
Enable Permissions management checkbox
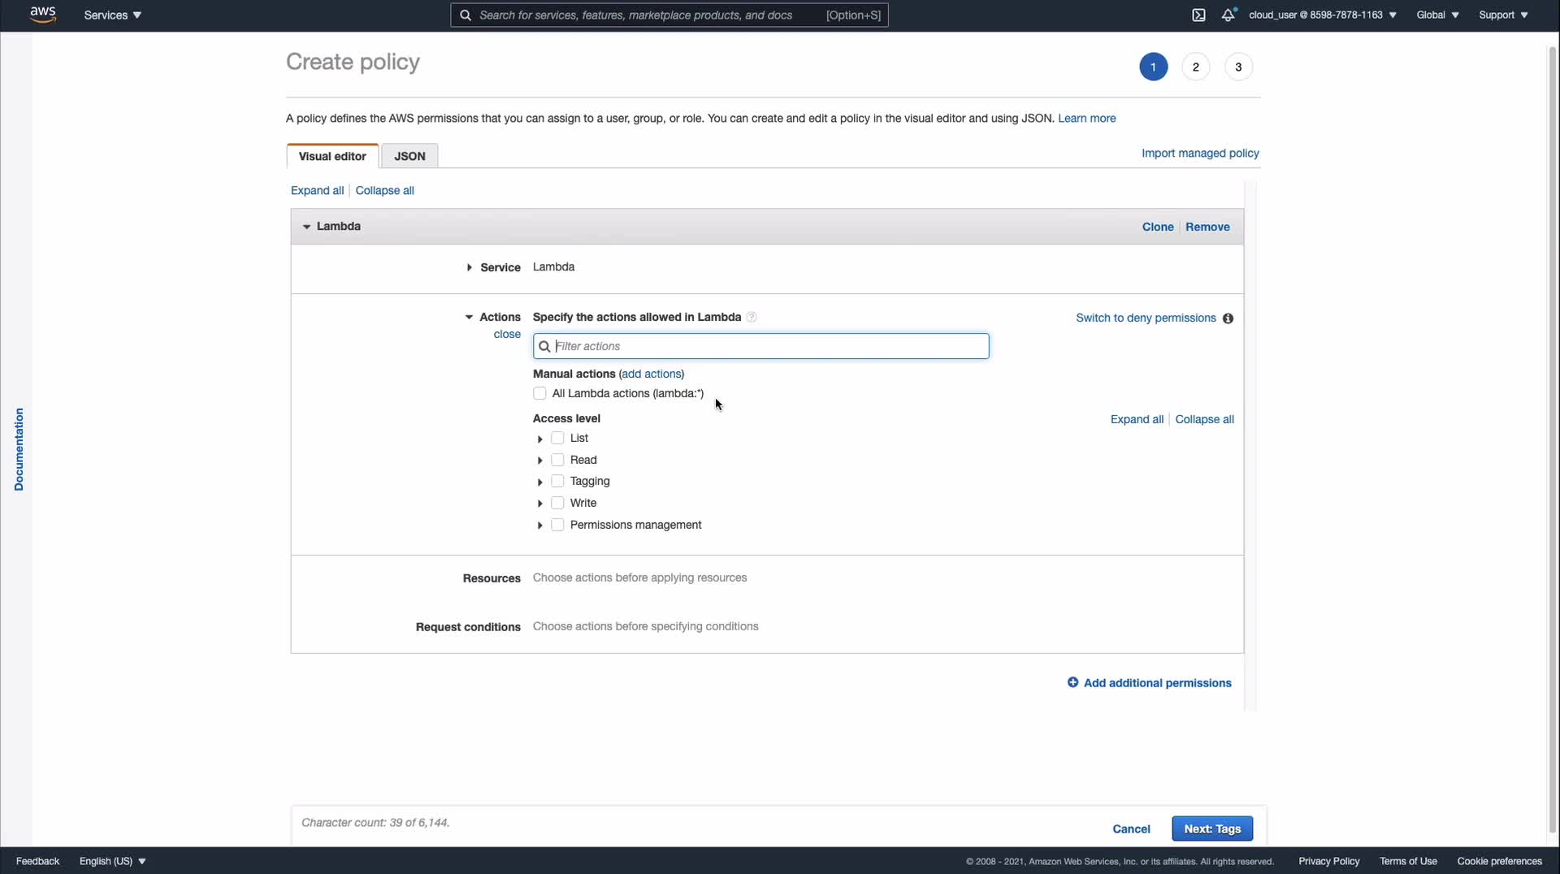(557, 525)
